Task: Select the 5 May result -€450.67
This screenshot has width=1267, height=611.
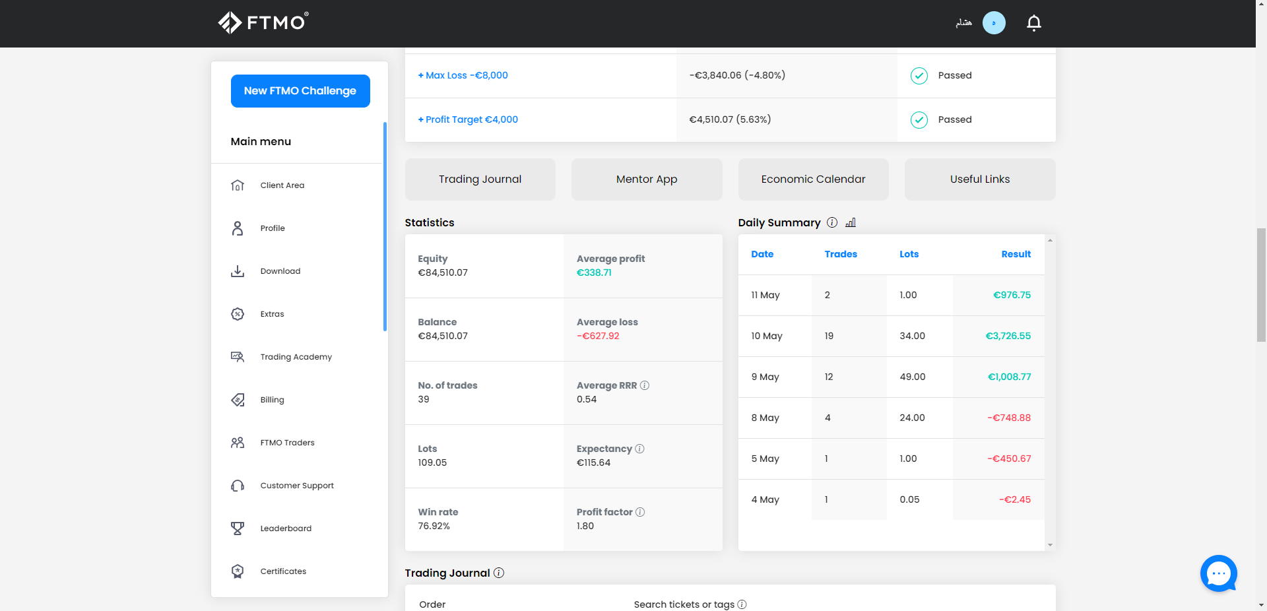Action: (1009, 459)
